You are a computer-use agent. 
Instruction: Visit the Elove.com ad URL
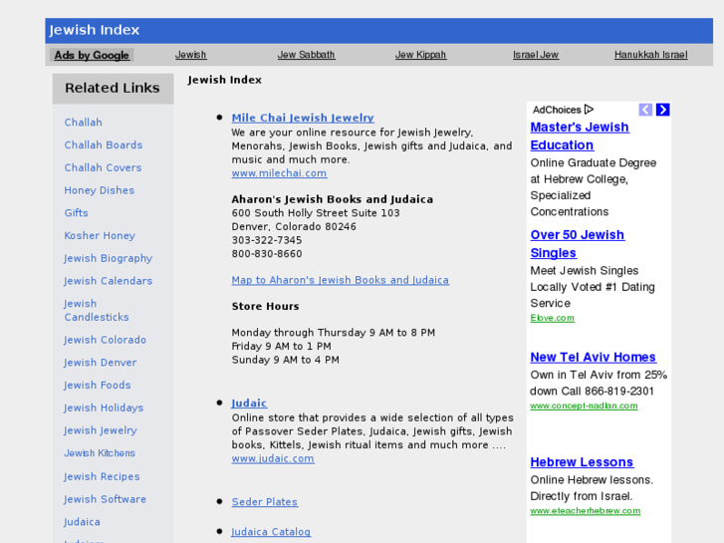coord(553,318)
